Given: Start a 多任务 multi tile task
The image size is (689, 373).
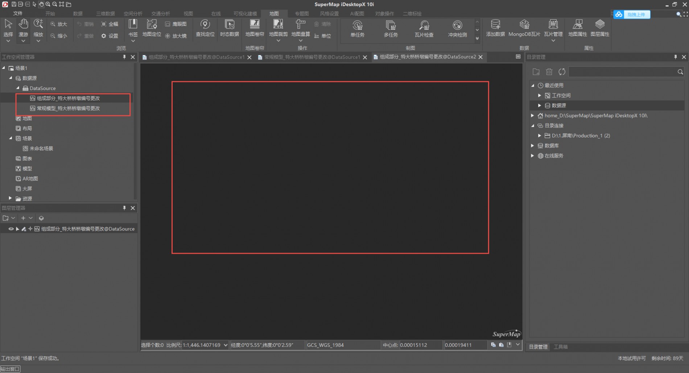Looking at the screenshot, I should pos(391,29).
